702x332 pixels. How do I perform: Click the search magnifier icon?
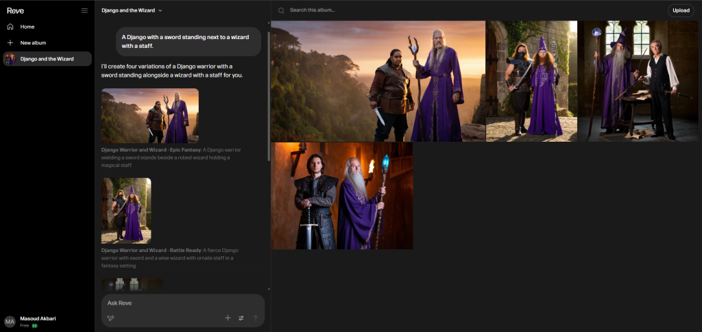pyautogui.click(x=281, y=10)
